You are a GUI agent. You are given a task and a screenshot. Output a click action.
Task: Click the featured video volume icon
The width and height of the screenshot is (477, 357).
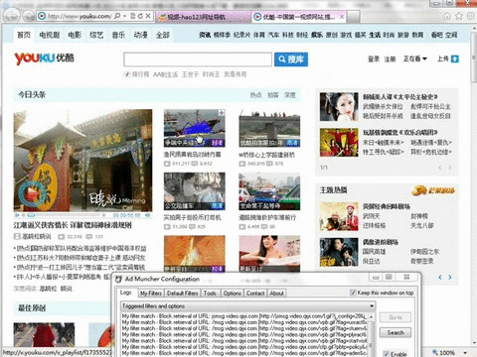(x=148, y=215)
